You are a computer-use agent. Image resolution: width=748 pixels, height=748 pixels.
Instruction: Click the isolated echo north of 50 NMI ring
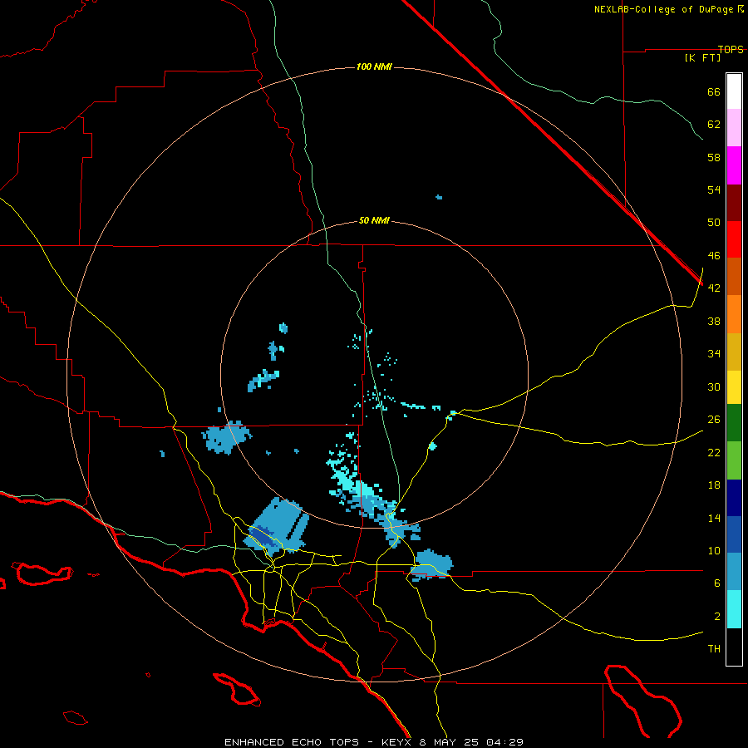click(x=439, y=197)
